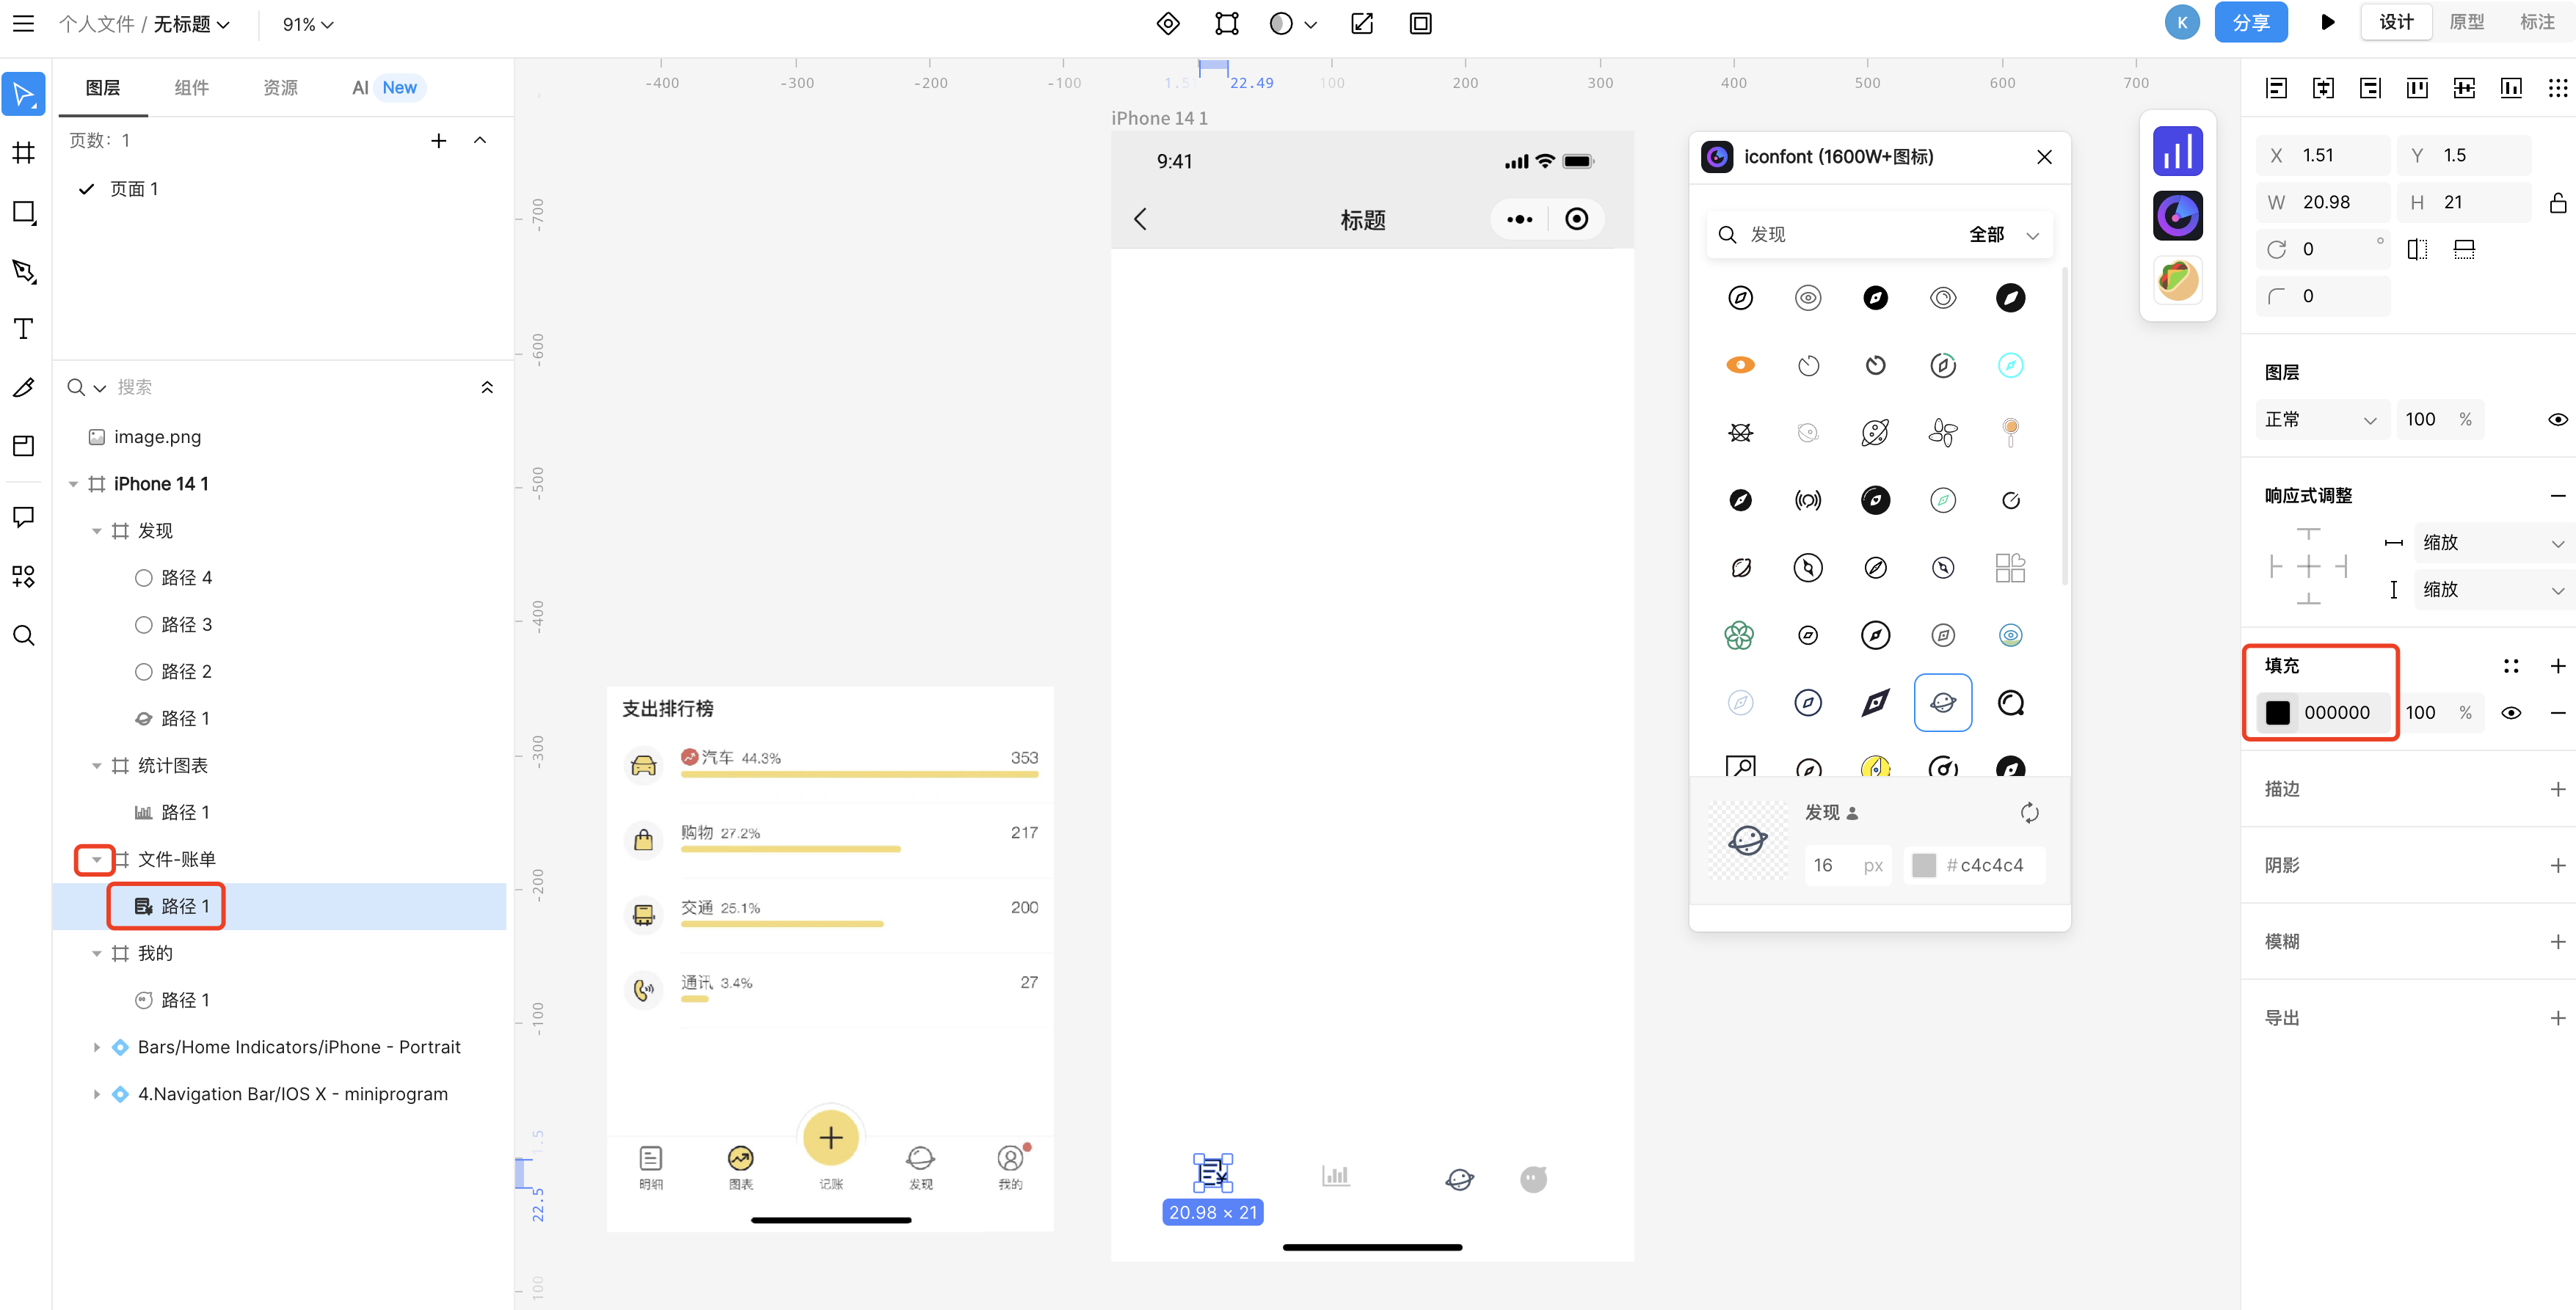This screenshot has width=2576, height=1310.
Task: Lock the aspect ratio of width and height
Action: [x=2557, y=203]
